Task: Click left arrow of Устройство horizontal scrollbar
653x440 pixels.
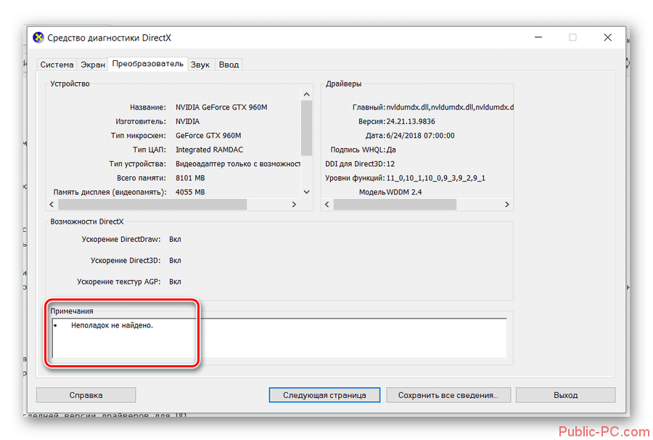Action: point(52,204)
